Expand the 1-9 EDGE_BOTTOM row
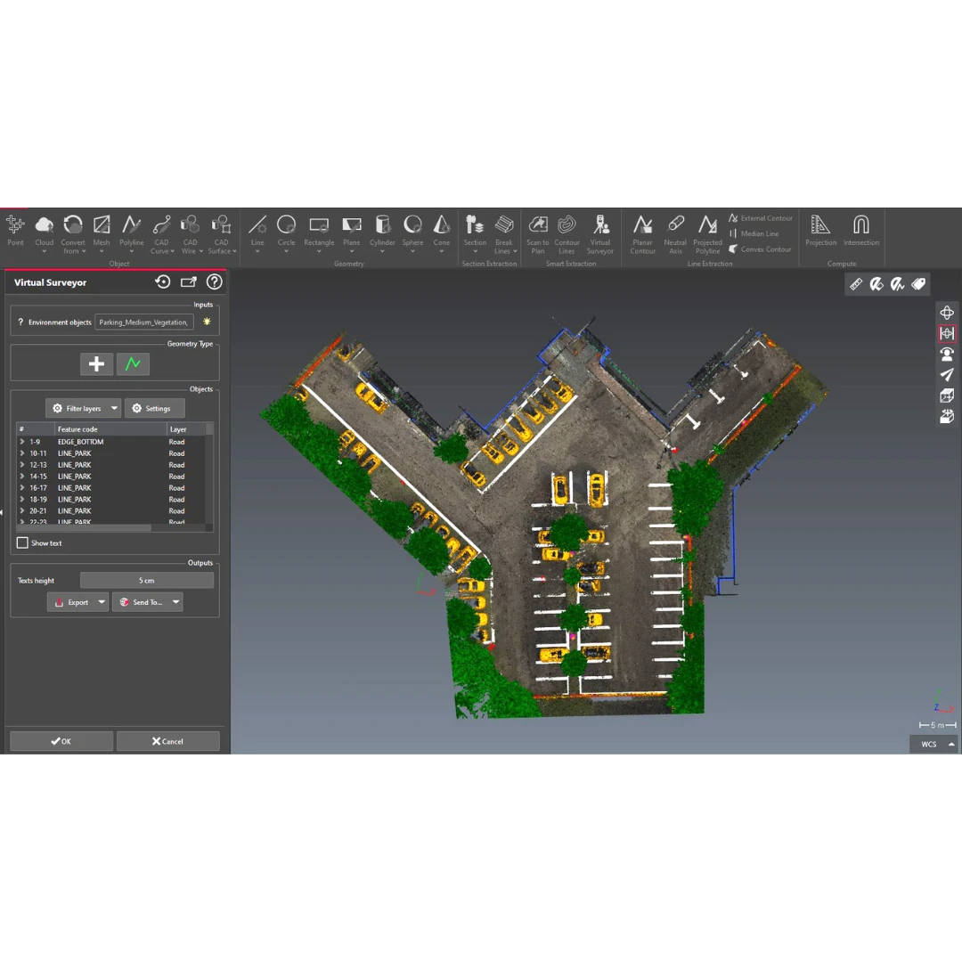This screenshot has height=962, width=962. [22, 442]
